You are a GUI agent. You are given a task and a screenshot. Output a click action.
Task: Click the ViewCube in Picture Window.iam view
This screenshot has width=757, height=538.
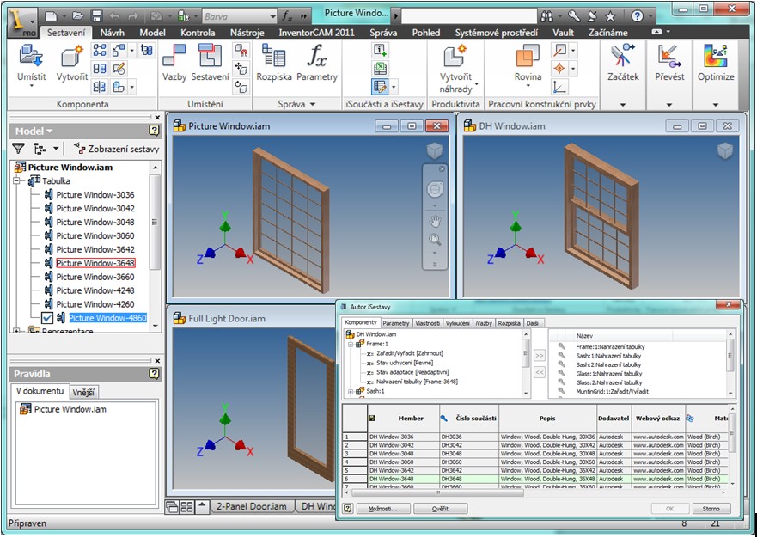[x=435, y=150]
